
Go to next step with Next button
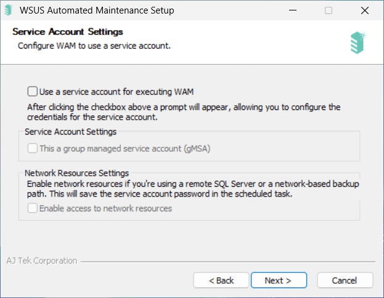279,280
